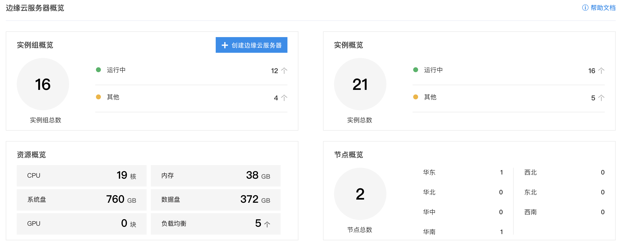Click the plus icon in 创建边缘云服务器
Screen dimensions: 622x244
tap(225, 45)
